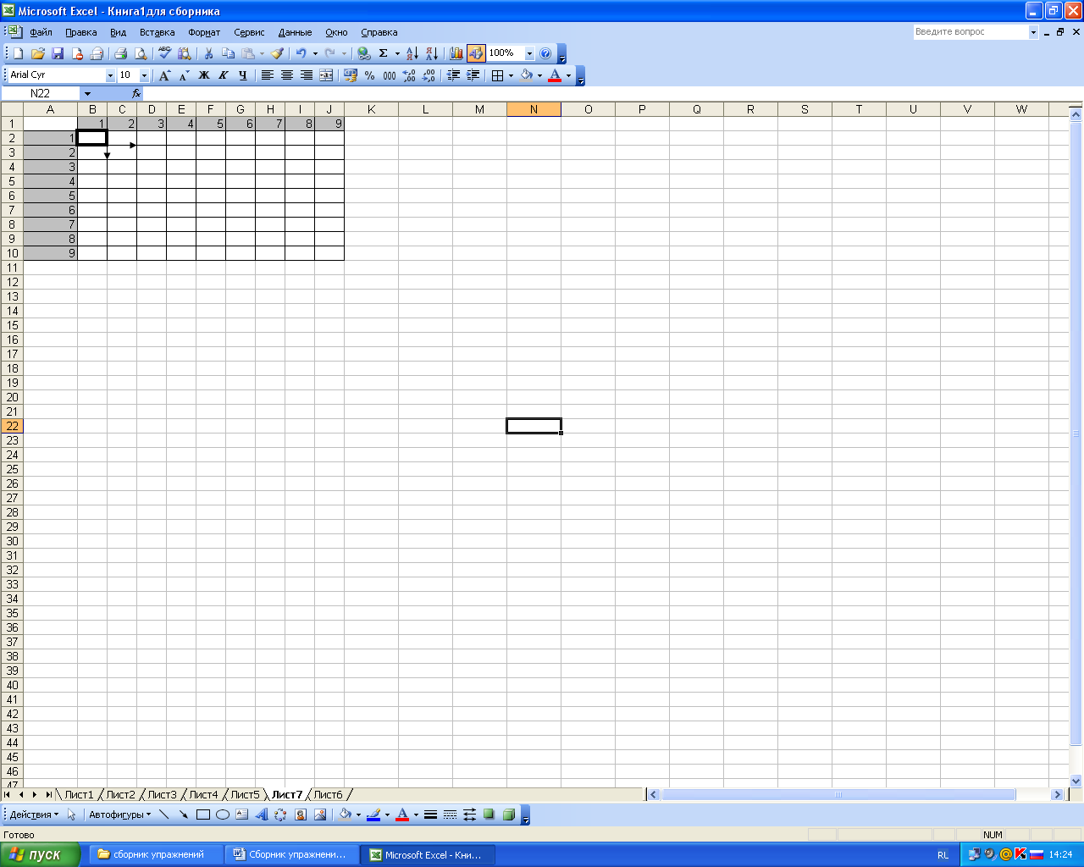
Task: Open the AutoSum functions dropdown arrow
Action: 397,53
